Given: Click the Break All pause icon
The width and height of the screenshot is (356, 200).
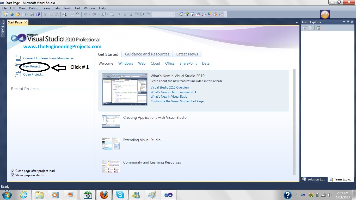Looking at the screenshot, I should pyautogui.click(x=125, y=14).
